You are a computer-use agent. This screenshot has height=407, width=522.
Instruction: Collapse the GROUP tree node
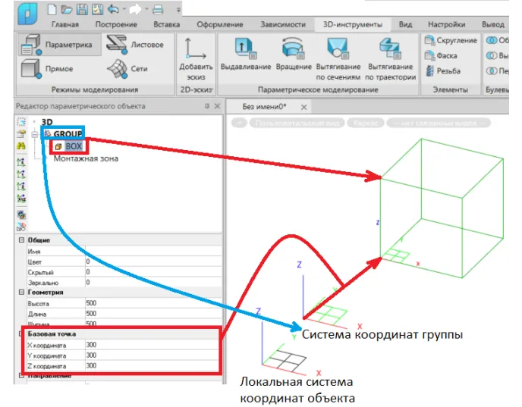(x=35, y=134)
